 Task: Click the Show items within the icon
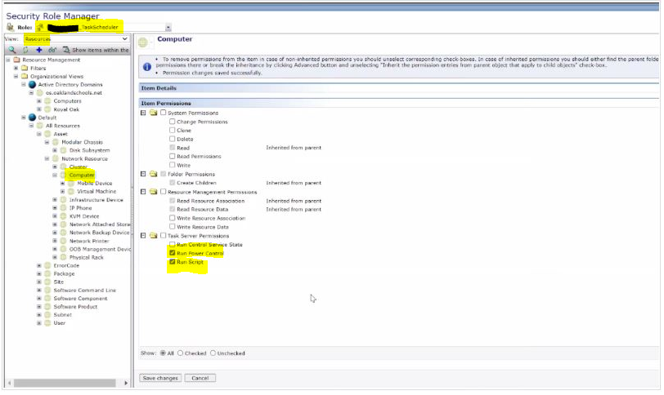(x=67, y=50)
